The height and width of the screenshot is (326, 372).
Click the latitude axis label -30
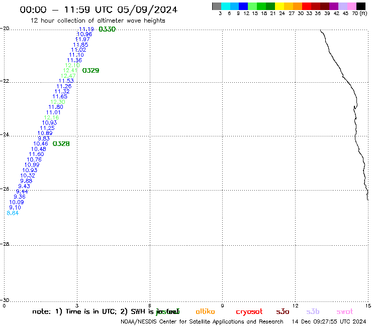coord(5,300)
